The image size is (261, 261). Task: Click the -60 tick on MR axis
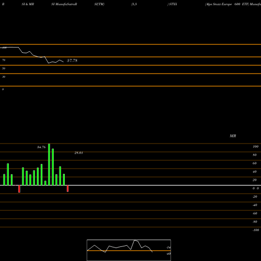coord(255,213)
